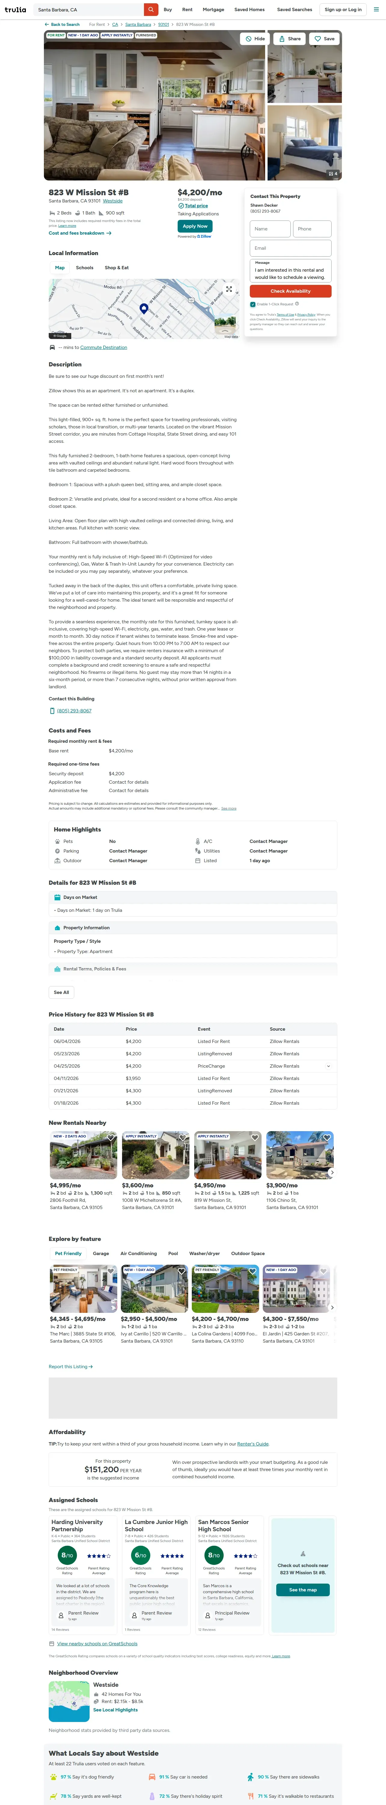This screenshot has height=1805, width=386.
Task: Click the Apply Now button
Action: pos(195,226)
